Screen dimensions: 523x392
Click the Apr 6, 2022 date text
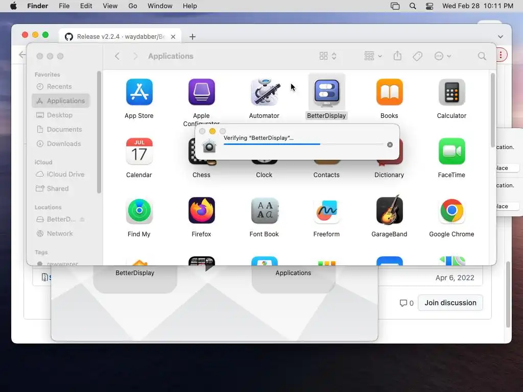pos(455,278)
